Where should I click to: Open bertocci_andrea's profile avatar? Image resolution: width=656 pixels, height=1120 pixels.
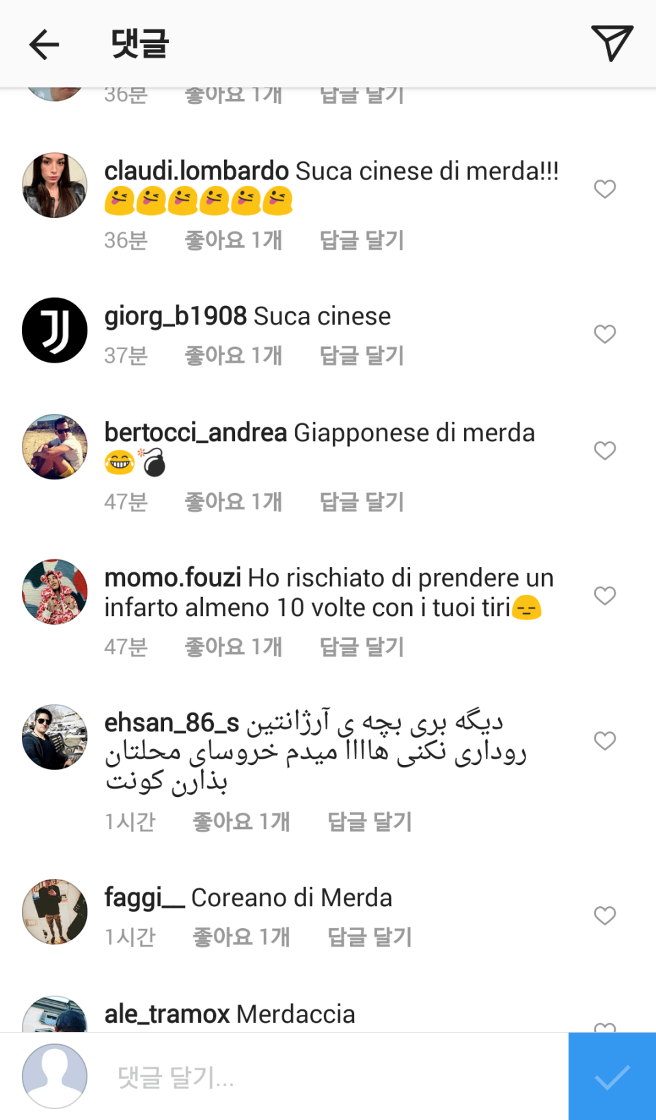pyautogui.click(x=55, y=447)
